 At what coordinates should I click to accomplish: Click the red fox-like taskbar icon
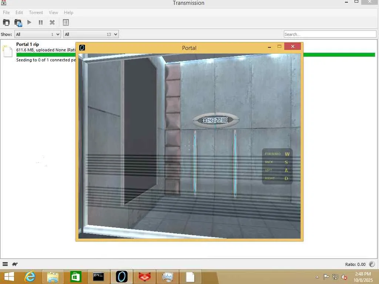coord(145,277)
